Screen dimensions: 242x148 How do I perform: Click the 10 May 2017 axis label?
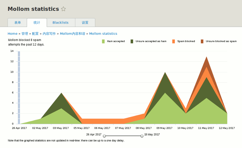coord(185,128)
